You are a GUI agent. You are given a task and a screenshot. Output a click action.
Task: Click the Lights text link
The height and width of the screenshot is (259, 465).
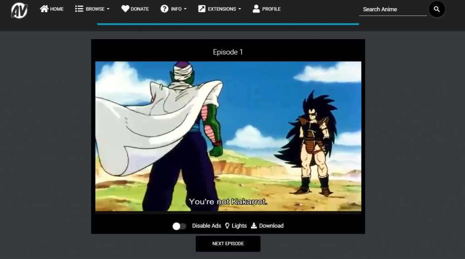coord(239,226)
